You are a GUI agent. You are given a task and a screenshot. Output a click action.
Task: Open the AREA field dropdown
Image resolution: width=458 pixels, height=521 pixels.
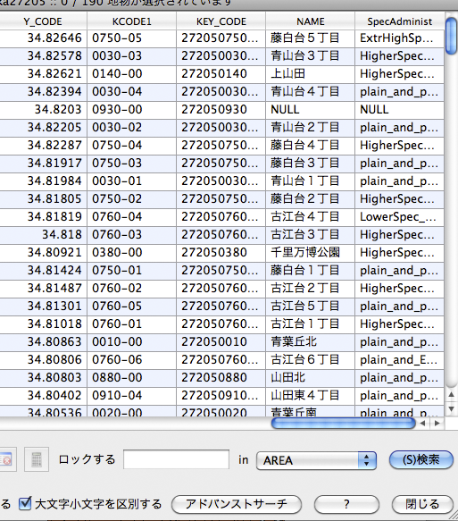316,460
